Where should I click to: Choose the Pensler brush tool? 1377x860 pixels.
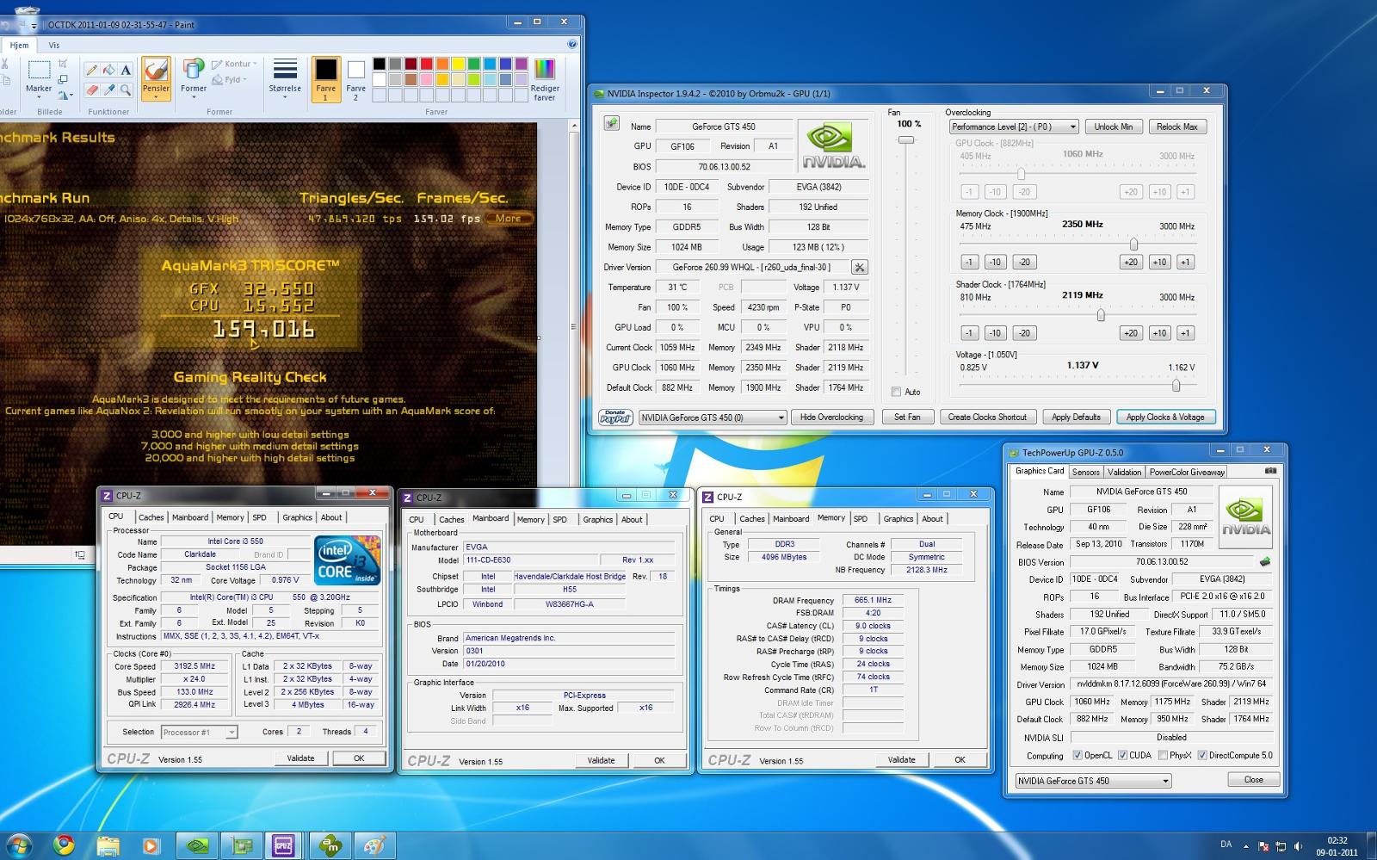pyautogui.click(x=156, y=78)
